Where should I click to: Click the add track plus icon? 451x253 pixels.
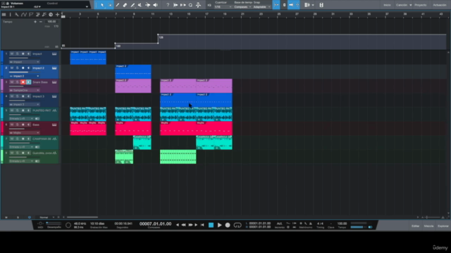coord(58,14)
